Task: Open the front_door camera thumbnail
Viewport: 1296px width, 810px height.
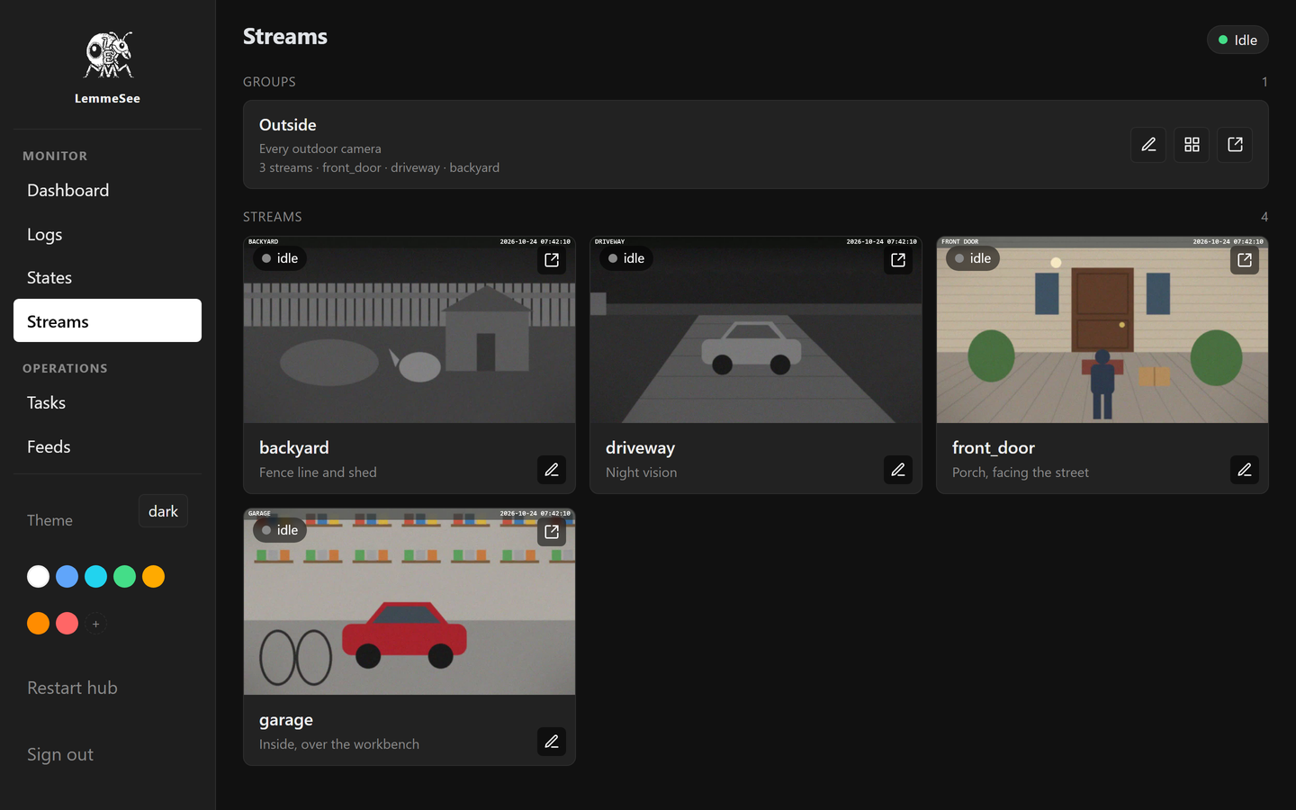Action: point(1102,330)
